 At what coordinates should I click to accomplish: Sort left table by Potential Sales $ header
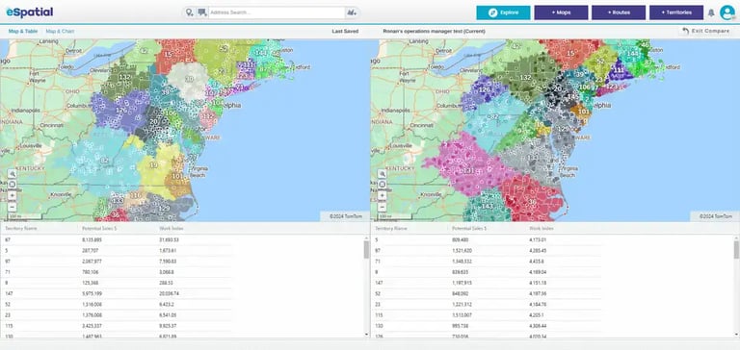point(99,228)
